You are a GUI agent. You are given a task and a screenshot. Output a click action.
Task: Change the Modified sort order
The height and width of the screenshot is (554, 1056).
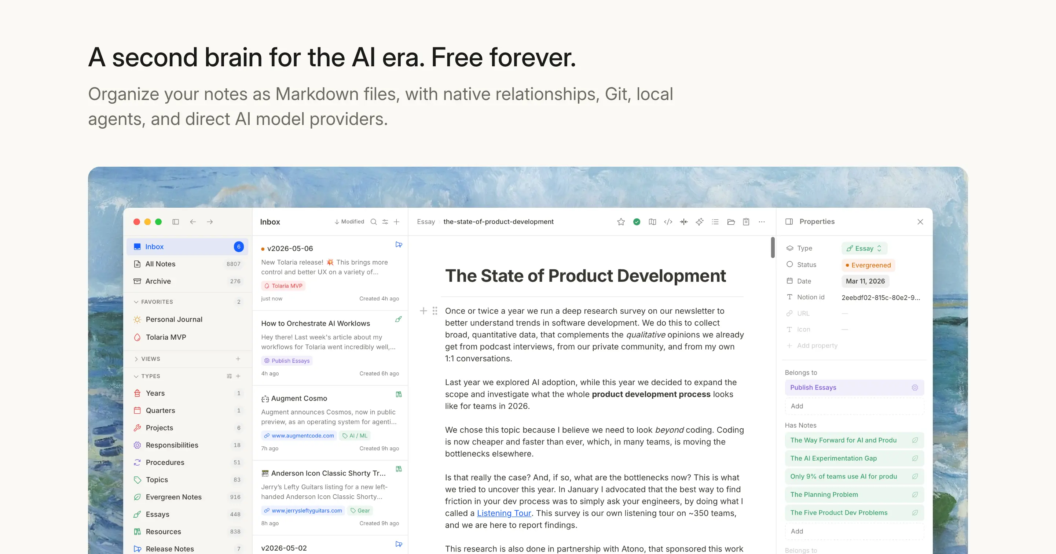click(349, 222)
